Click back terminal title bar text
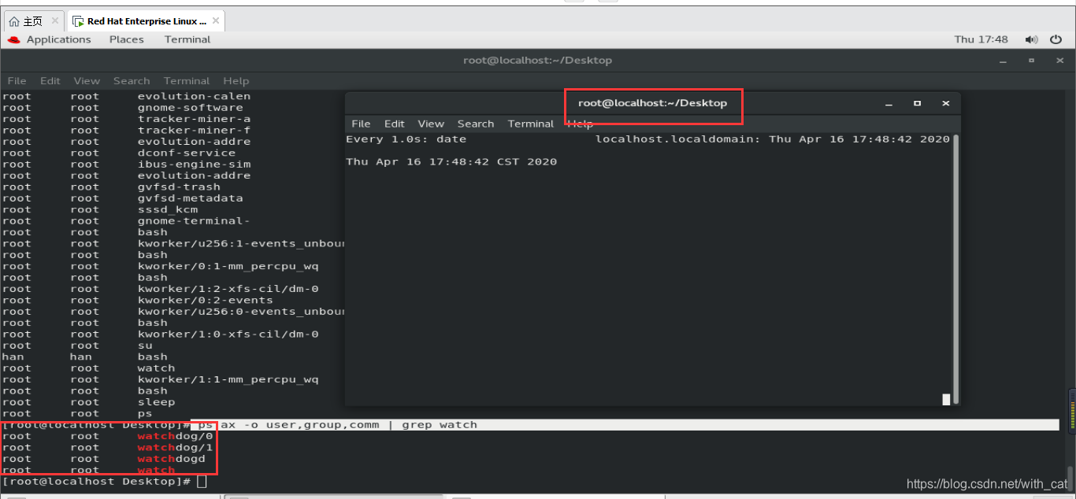This screenshot has width=1076, height=499. coord(537,61)
